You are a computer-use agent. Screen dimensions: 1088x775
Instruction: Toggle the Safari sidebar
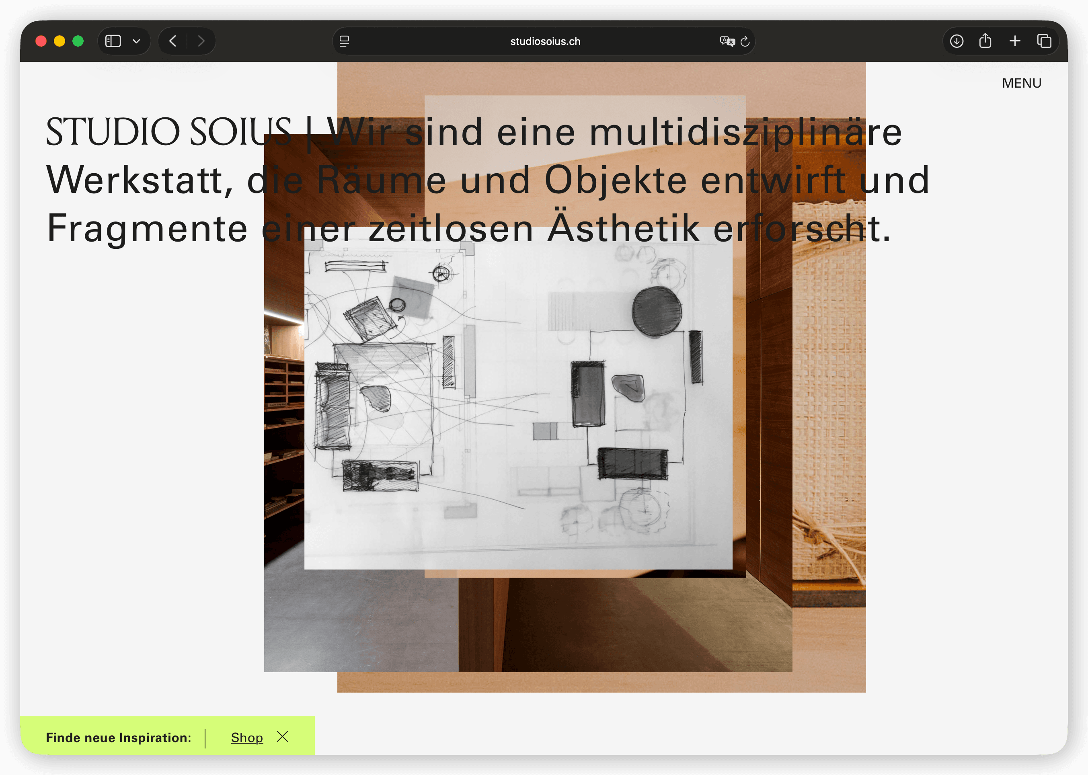click(x=113, y=41)
